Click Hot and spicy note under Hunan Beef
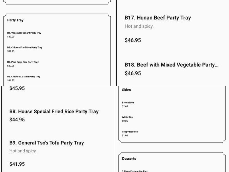Viewport: 229px width, 172px height. (139, 26)
